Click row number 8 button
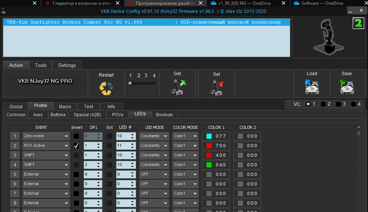368x212 pixels. pyautogui.click(x=15, y=203)
